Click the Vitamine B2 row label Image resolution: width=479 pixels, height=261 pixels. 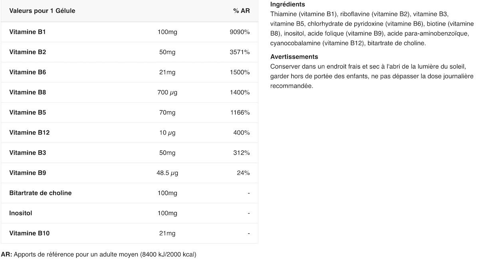pyautogui.click(x=28, y=52)
